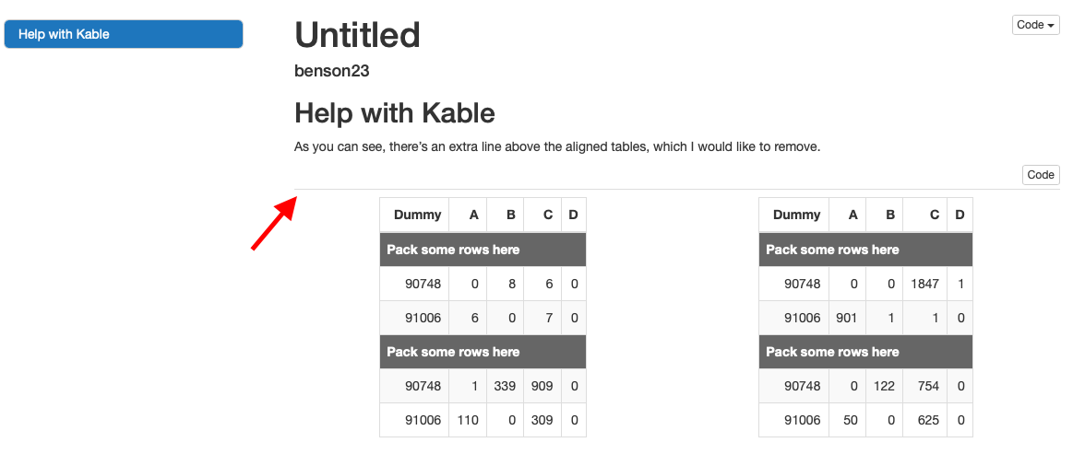This screenshot has height=454, width=1073.
Task: Select the cell containing 339
Action: pyautogui.click(x=505, y=386)
